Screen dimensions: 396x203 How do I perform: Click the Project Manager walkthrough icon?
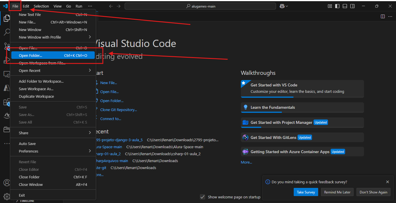tap(246, 122)
